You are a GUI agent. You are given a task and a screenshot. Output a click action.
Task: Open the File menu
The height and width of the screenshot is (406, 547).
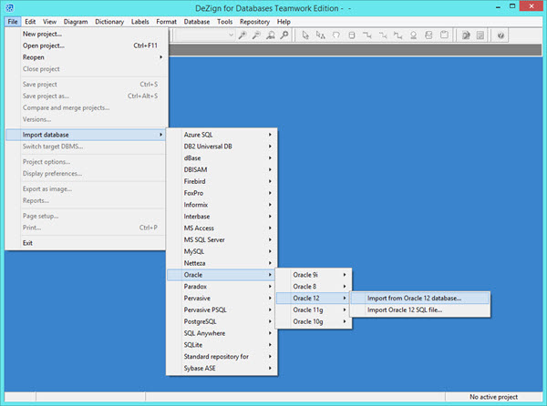pyautogui.click(x=13, y=22)
